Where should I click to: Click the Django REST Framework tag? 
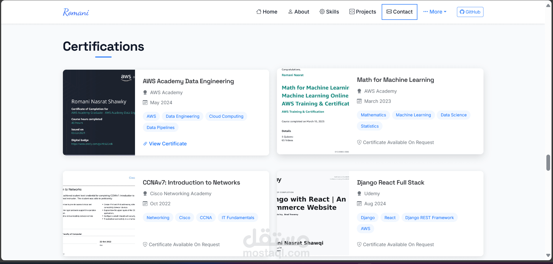430,218
